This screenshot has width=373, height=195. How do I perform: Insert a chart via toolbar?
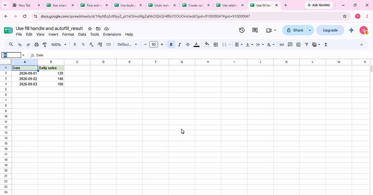pos(298,45)
